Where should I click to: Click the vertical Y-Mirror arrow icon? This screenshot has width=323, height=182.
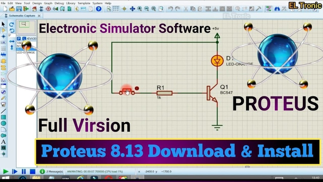tap(12, 47)
